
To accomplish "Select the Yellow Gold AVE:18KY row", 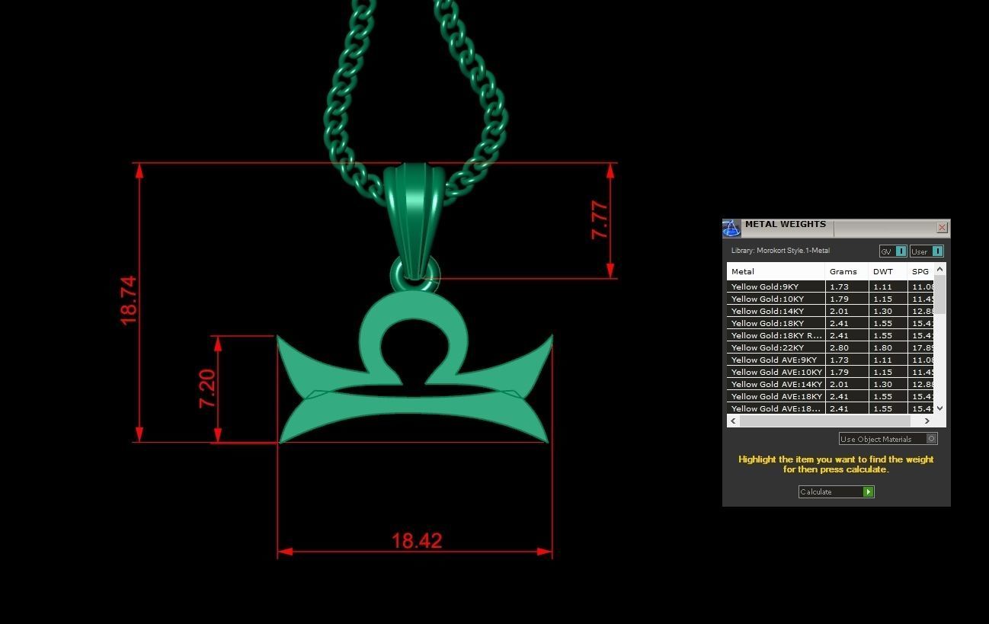I will tap(831, 396).
